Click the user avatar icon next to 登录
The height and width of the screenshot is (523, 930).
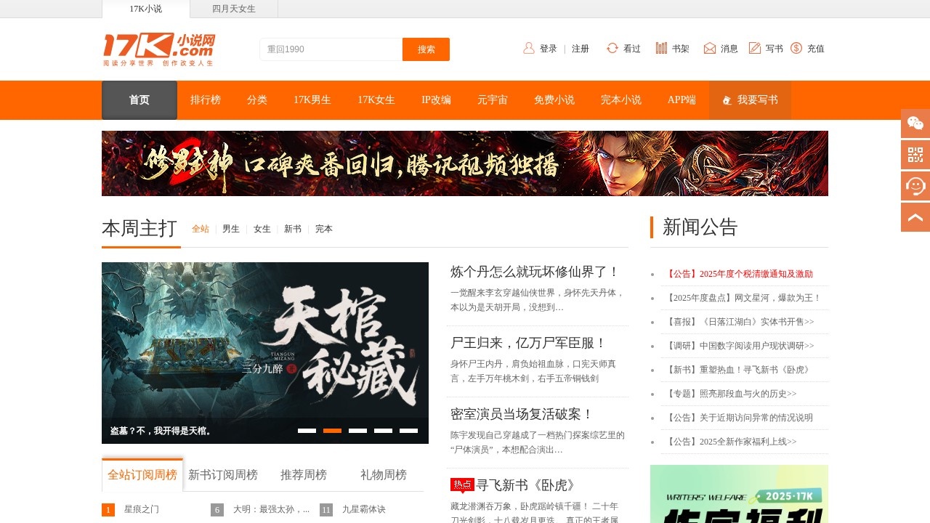pyautogui.click(x=527, y=48)
